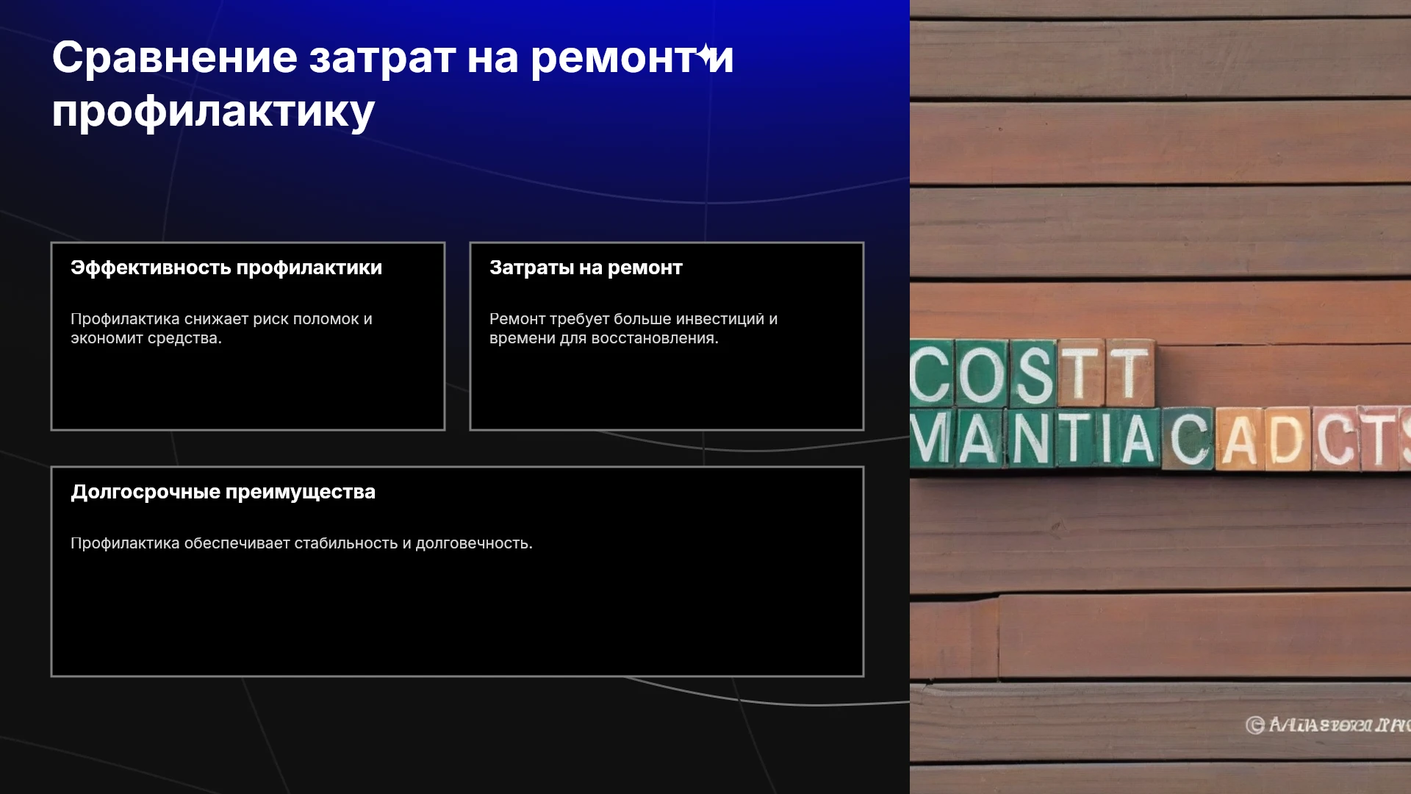Select the 'Долгосрочные преимущества' heading
The width and height of the screenshot is (1411, 794).
pos(223,492)
